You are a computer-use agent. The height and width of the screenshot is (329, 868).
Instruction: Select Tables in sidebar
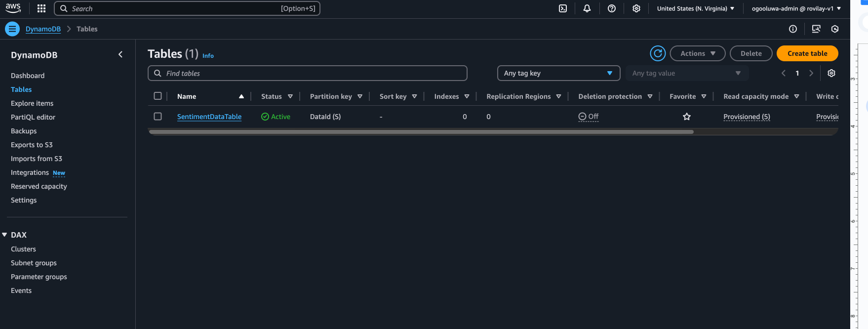pyautogui.click(x=21, y=89)
